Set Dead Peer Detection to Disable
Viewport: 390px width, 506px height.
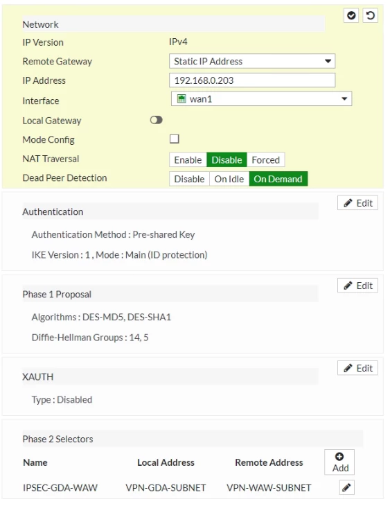tap(189, 179)
